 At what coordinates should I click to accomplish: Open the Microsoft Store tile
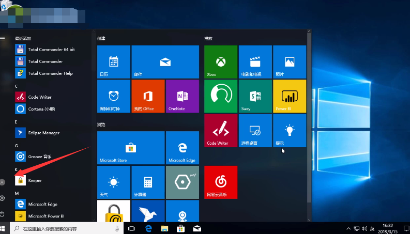coord(131,148)
